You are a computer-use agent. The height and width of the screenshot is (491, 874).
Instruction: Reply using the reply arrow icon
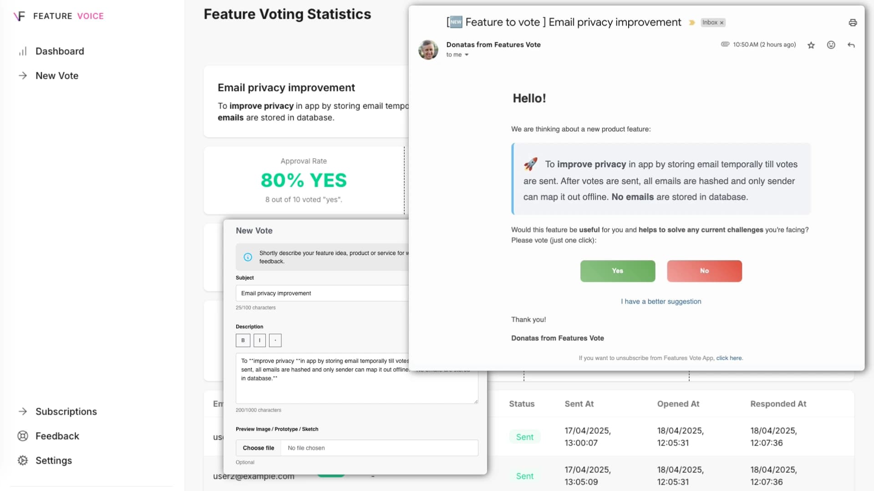(x=851, y=45)
